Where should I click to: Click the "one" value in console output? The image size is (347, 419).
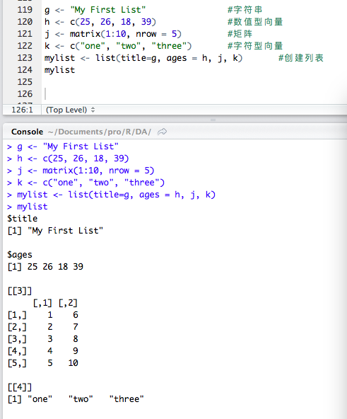(40, 399)
